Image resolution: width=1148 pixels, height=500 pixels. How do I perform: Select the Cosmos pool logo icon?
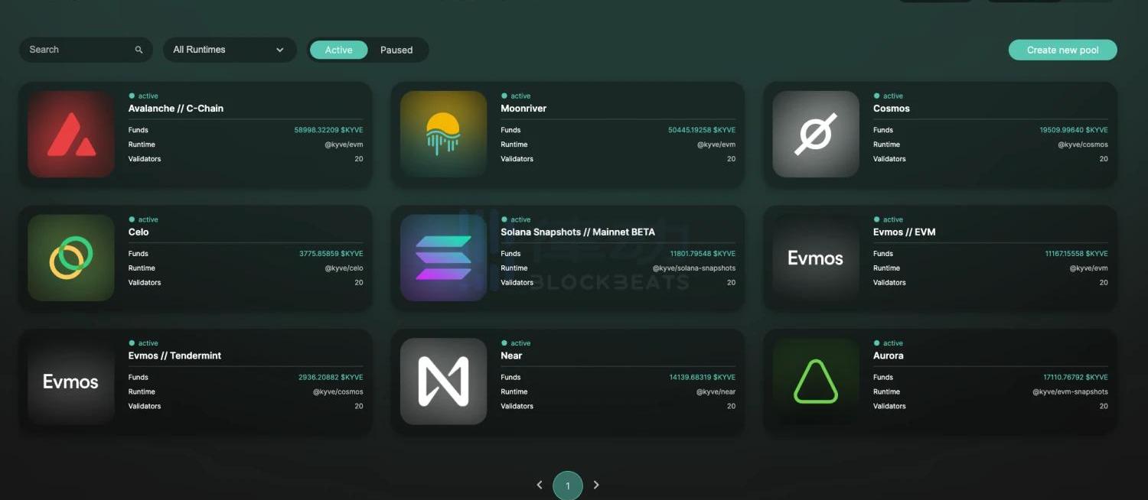coord(815,135)
